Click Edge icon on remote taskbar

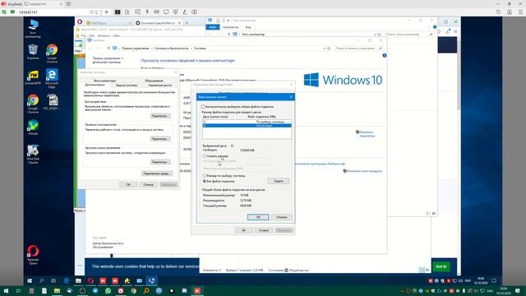pyautogui.click(x=66, y=280)
